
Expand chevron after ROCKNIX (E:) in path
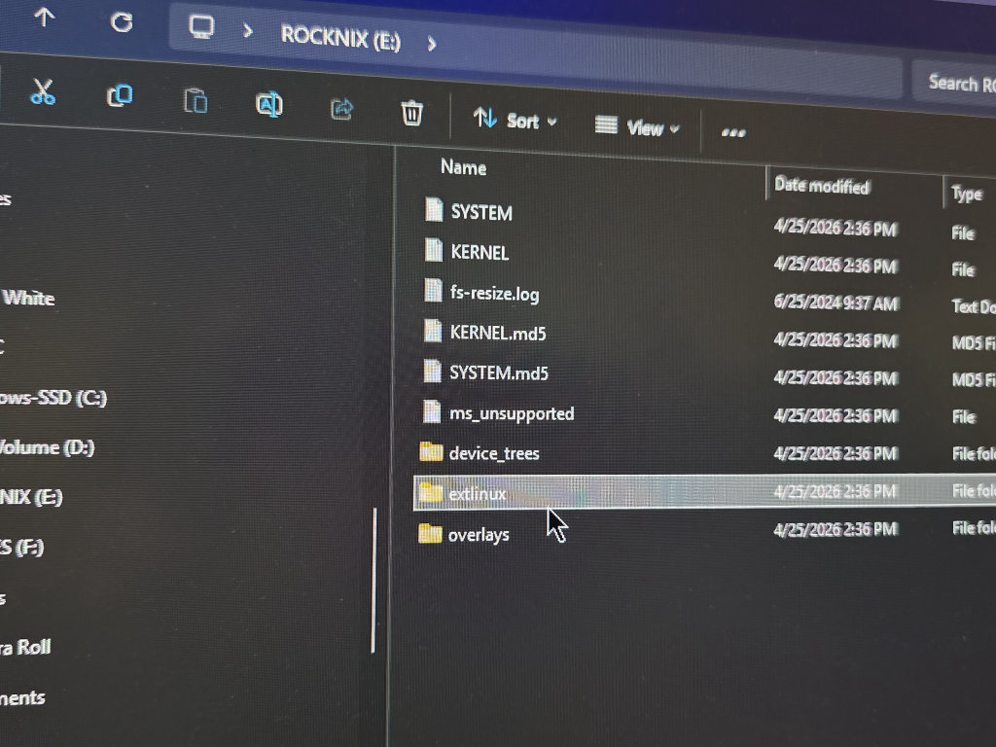point(432,44)
